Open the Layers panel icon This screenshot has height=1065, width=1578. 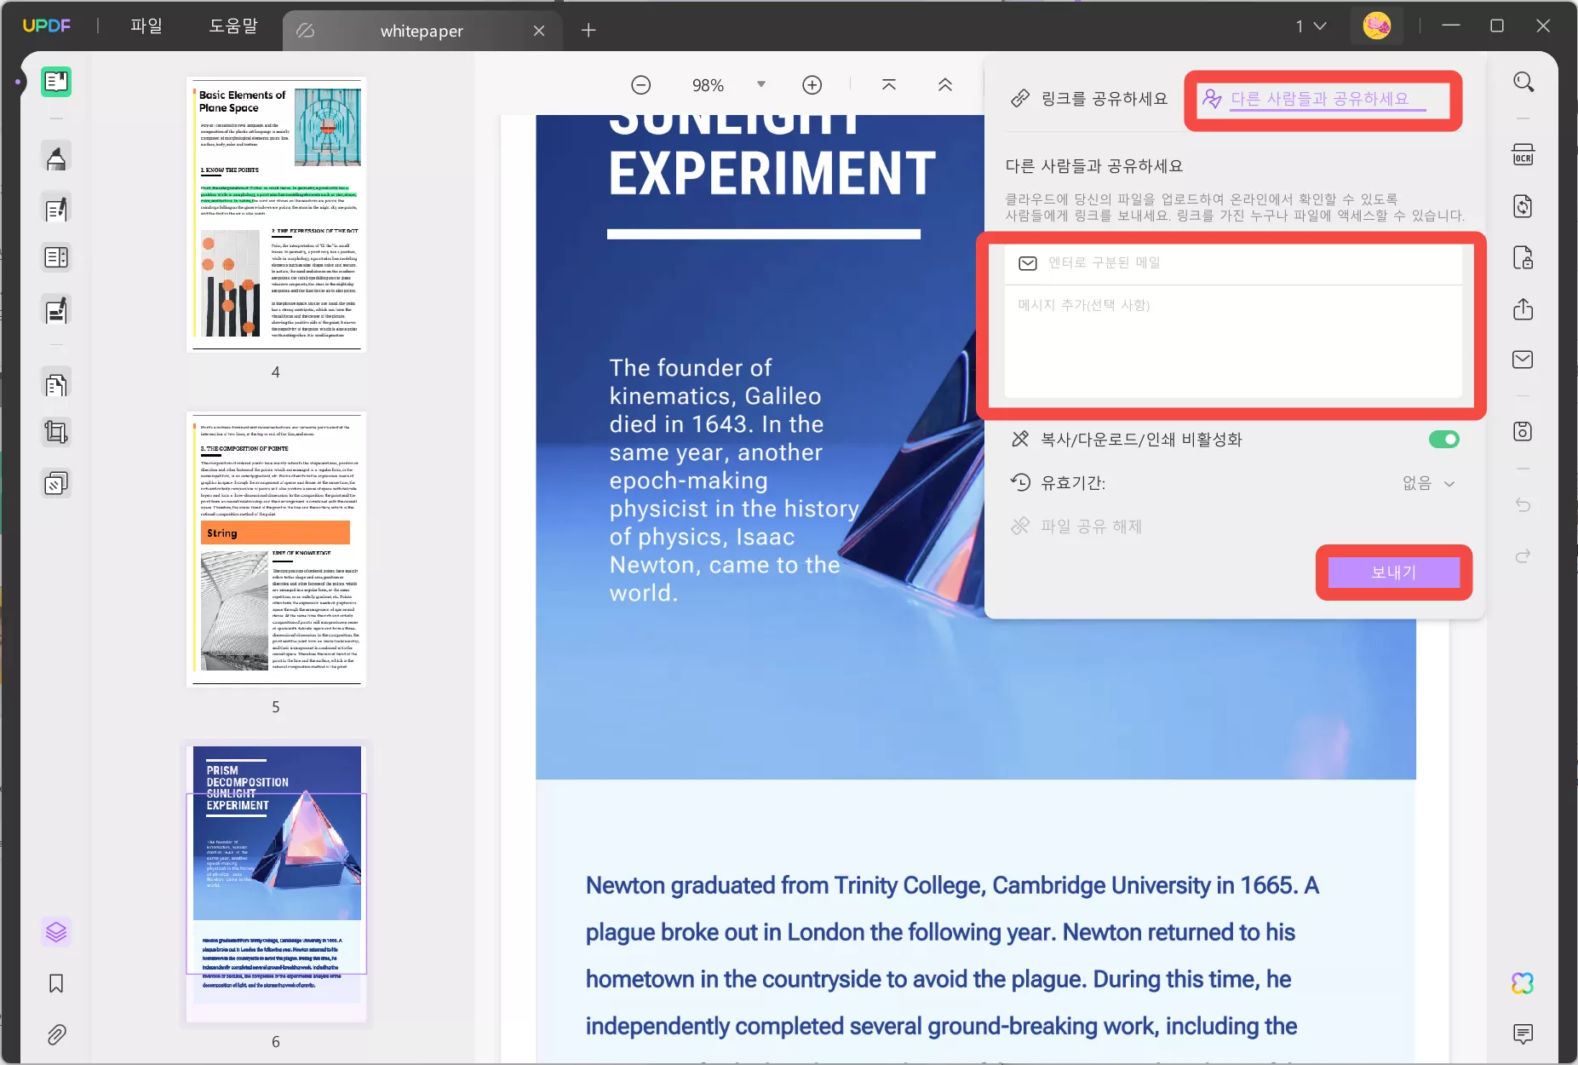56,932
